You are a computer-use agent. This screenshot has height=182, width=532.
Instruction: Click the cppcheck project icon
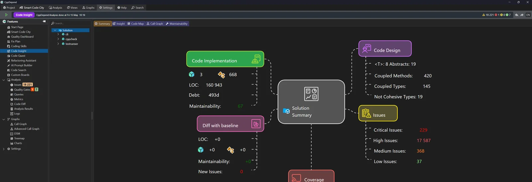63,39
